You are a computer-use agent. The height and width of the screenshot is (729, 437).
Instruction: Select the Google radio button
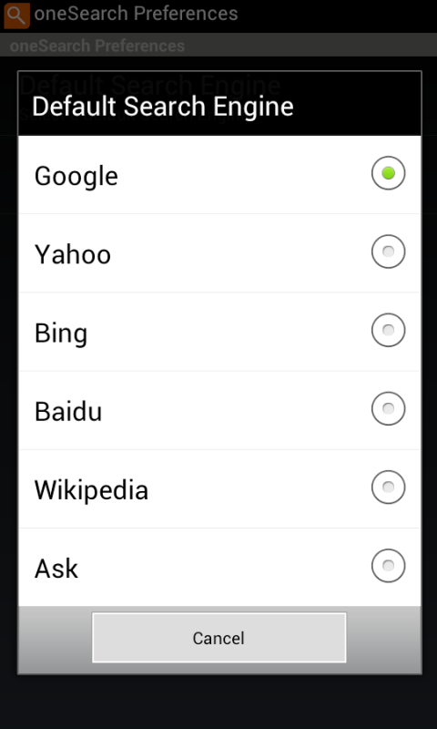[388, 173]
